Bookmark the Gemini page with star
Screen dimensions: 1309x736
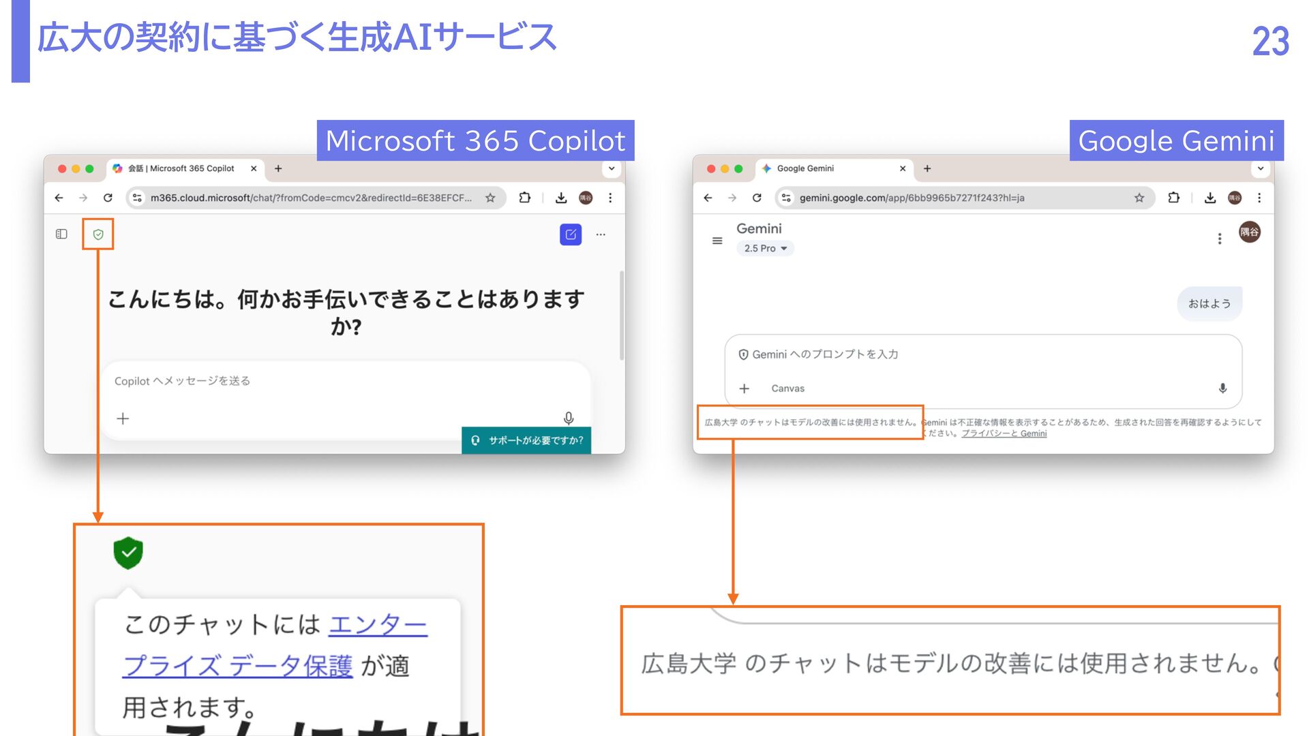point(1139,198)
